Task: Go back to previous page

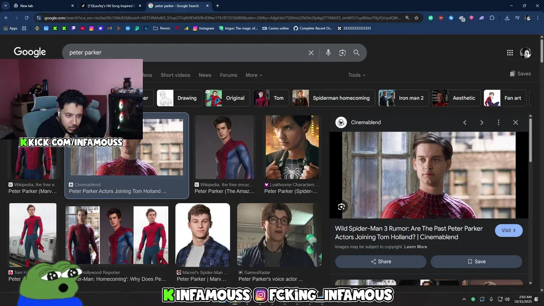Action: pos(6,18)
